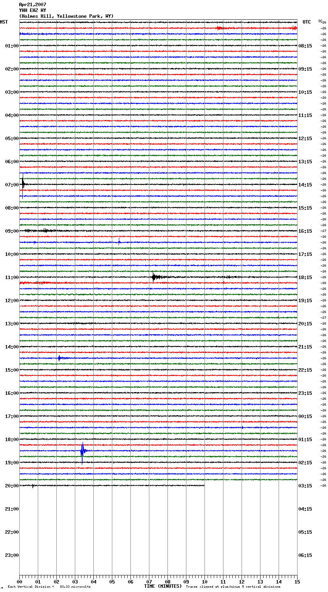328x592 pixels.
Task: Click the 03 minute tick label
Action: point(75,582)
